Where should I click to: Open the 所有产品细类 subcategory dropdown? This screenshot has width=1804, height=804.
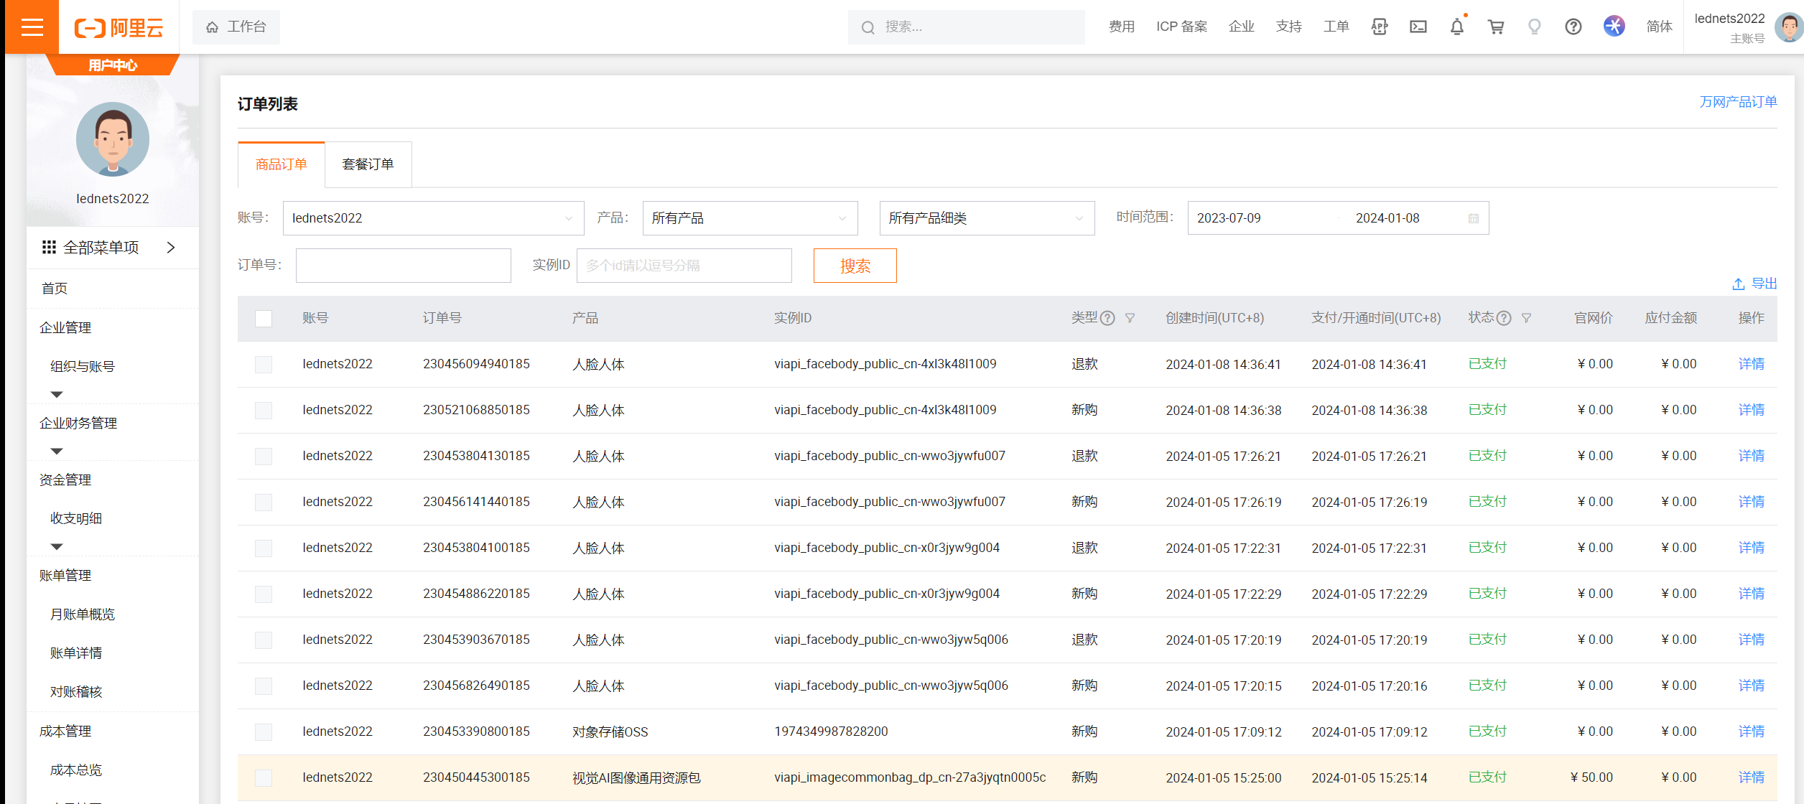point(987,218)
